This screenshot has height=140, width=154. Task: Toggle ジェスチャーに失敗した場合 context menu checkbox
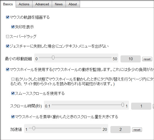click(x=7, y=46)
